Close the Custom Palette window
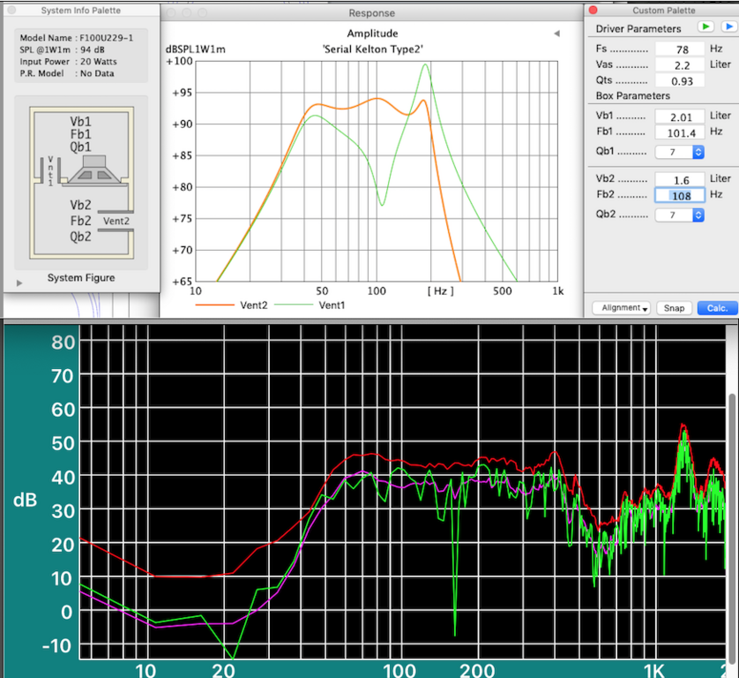The image size is (739, 678). [593, 10]
